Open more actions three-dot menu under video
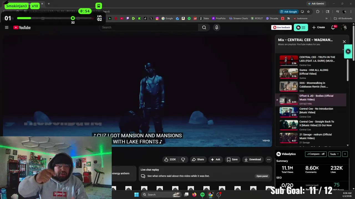 pyautogui.click(x=268, y=159)
